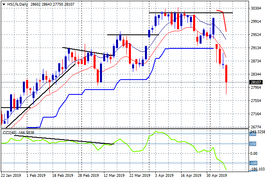
Task: Select the 27164 price axis label
Action: click(x=256, y=114)
